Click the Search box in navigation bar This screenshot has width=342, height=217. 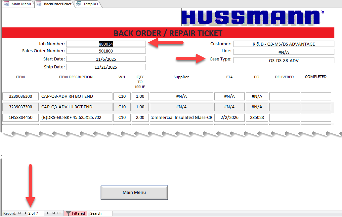[101, 213]
